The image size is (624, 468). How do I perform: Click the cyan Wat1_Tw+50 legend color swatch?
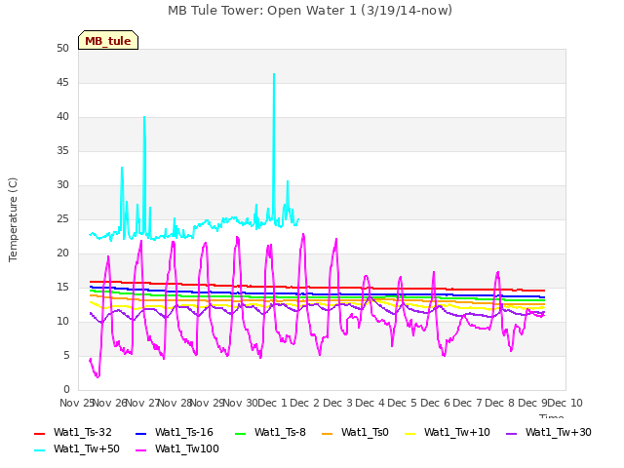(x=39, y=450)
